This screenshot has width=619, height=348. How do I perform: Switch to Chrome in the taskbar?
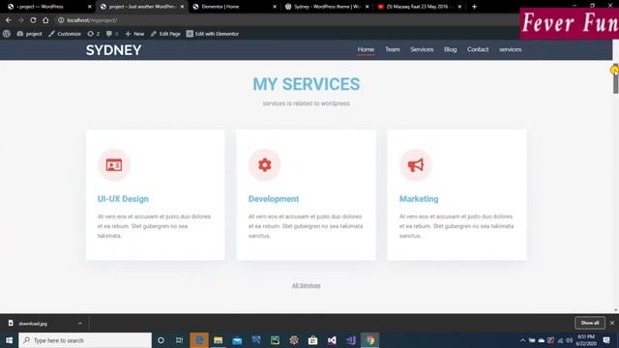click(369, 340)
